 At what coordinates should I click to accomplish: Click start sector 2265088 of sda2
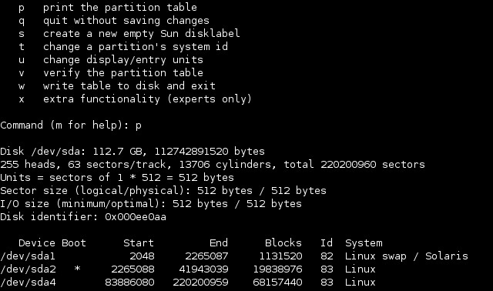point(132,269)
